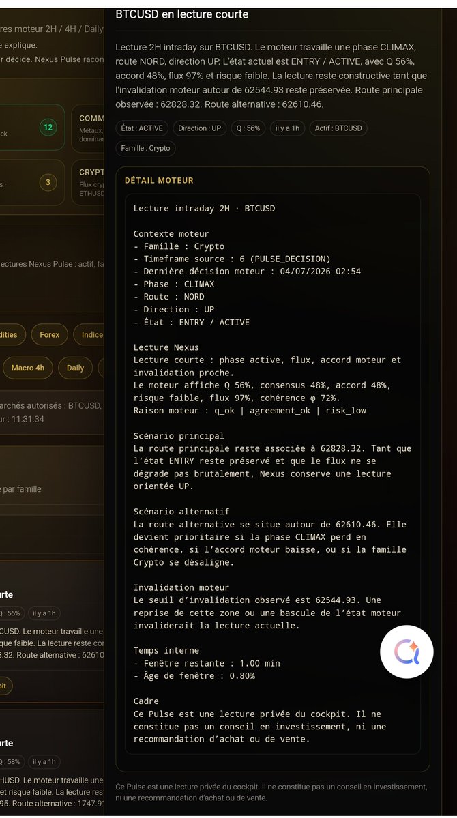Click the il y a 1h chip beside Actif : BTCUSD
Viewport: 457px width, 818px height.
pyautogui.click(x=287, y=128)
